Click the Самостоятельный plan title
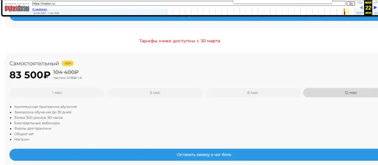Screen dimensions: 378x165 [34, 63]
